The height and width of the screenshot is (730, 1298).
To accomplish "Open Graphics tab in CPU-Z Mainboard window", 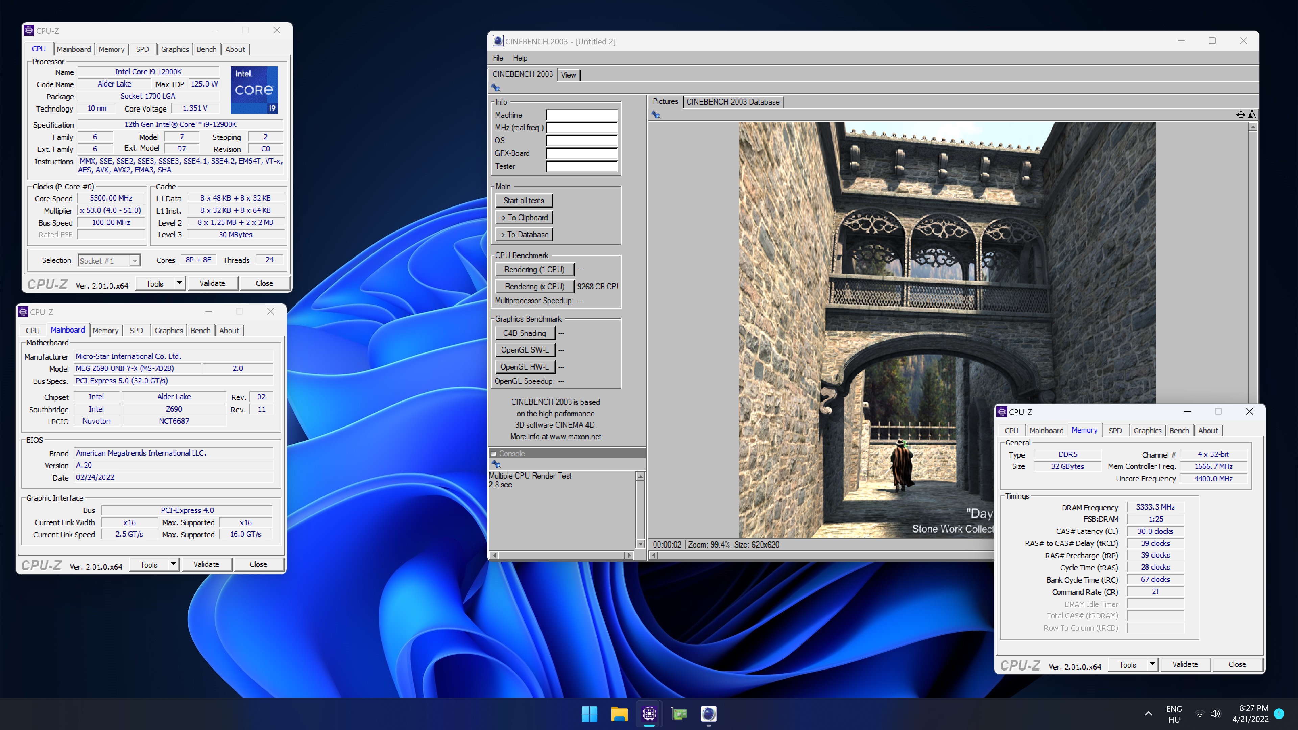I will tap(169, 331).
